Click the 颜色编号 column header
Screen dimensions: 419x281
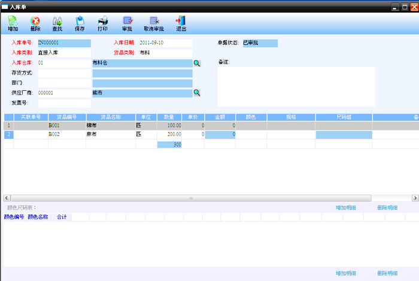pos(14,217)
